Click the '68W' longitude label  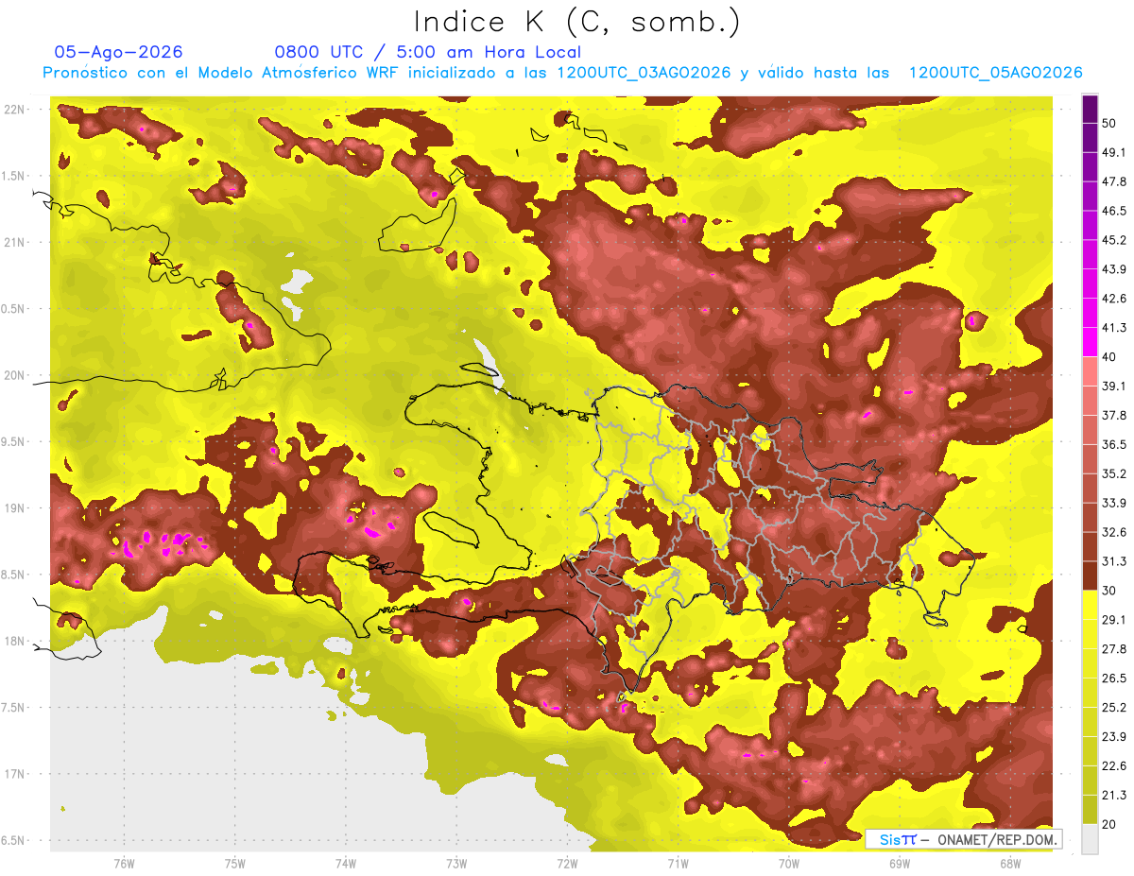tap(1010, 863)
